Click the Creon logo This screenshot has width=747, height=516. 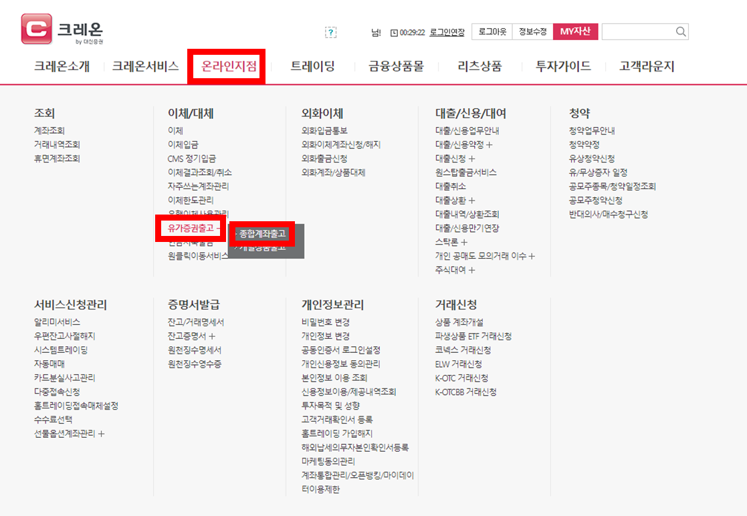point(62,29)
